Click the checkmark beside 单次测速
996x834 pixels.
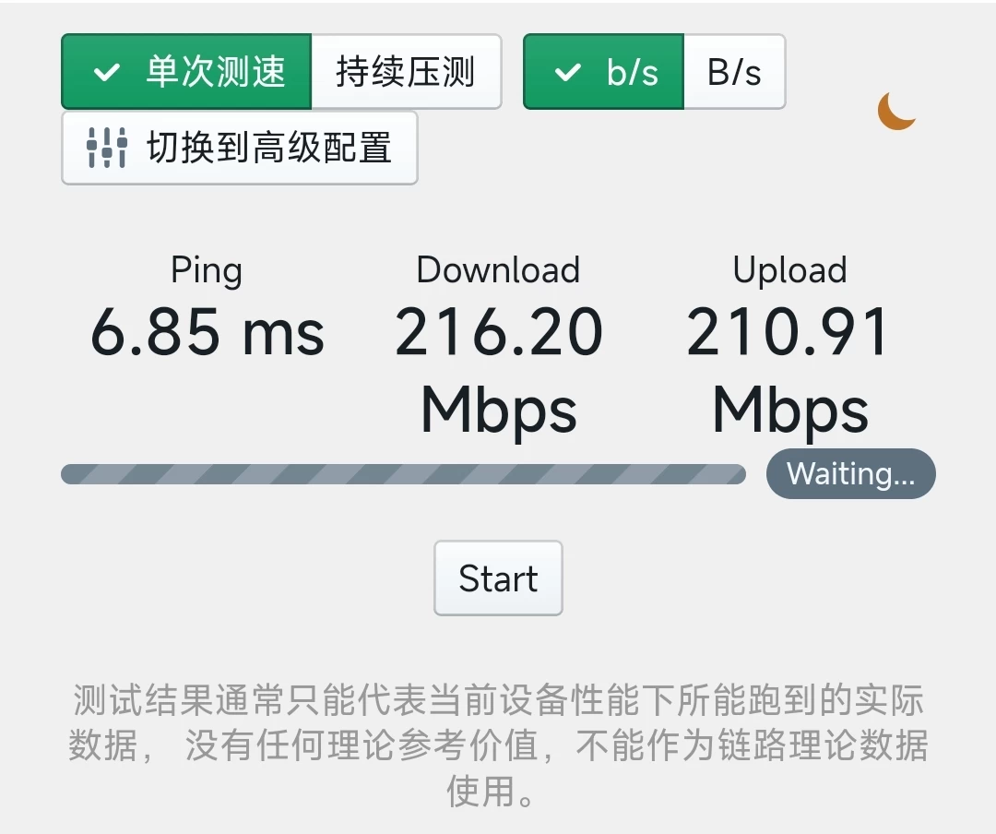(x=107, y=72)
